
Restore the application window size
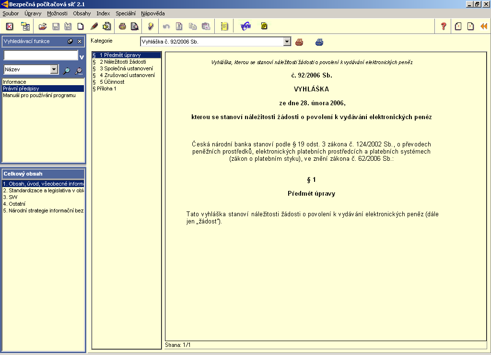click(477, 4)
